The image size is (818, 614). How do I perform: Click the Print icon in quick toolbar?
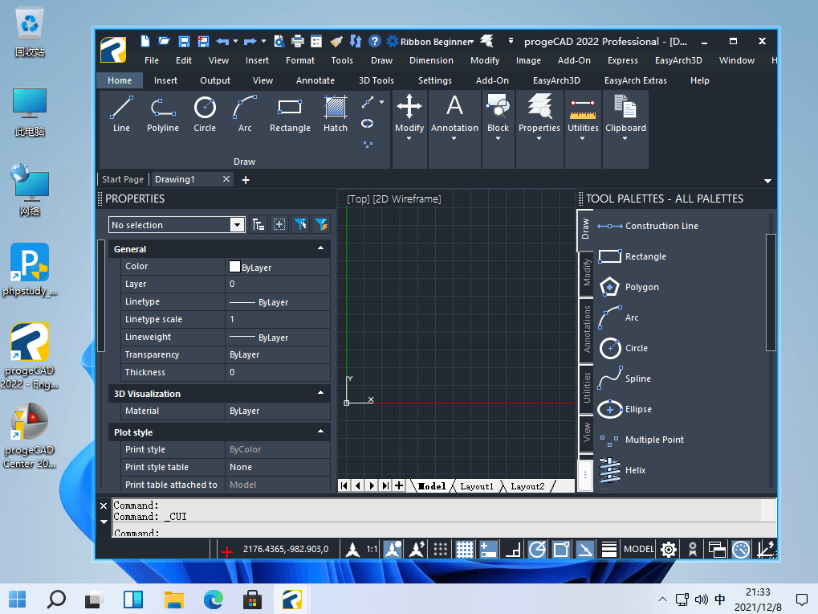[297, 41]
